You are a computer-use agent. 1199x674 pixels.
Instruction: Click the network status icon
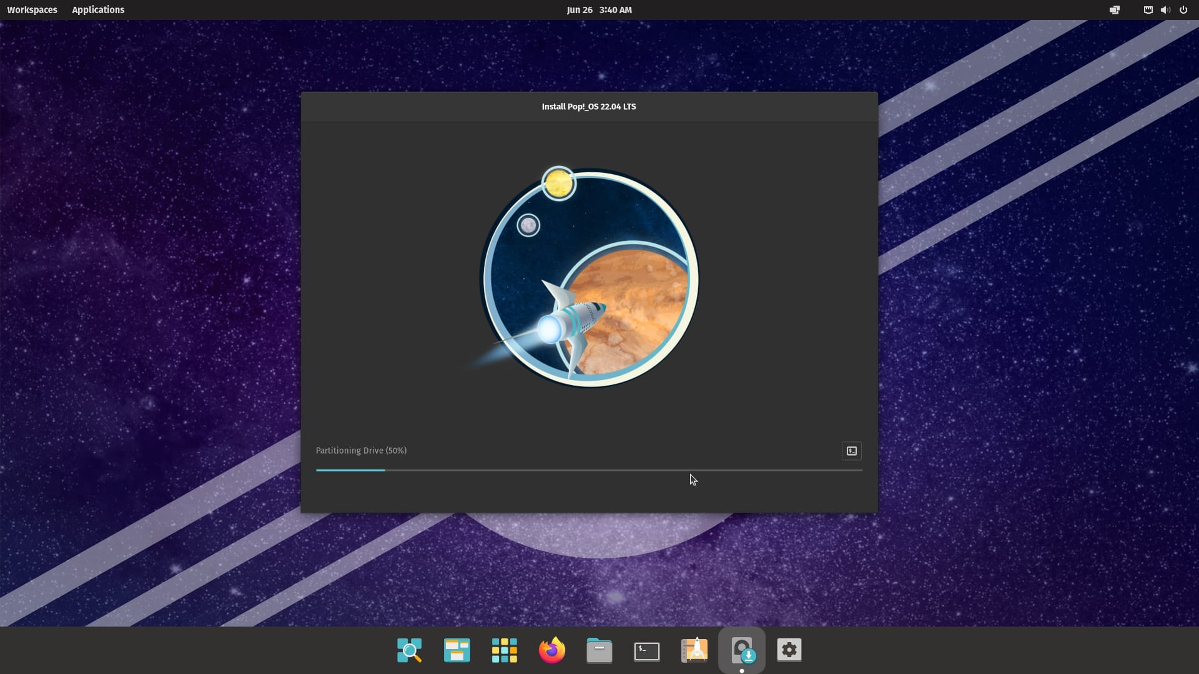1148,10
